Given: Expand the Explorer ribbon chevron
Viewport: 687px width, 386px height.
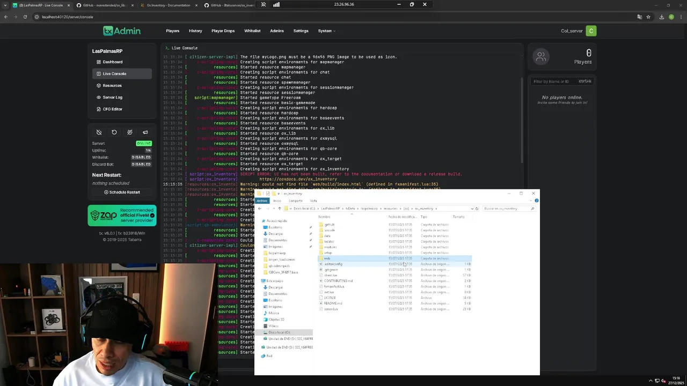Looking at the screenshot, I should [531, 201].
